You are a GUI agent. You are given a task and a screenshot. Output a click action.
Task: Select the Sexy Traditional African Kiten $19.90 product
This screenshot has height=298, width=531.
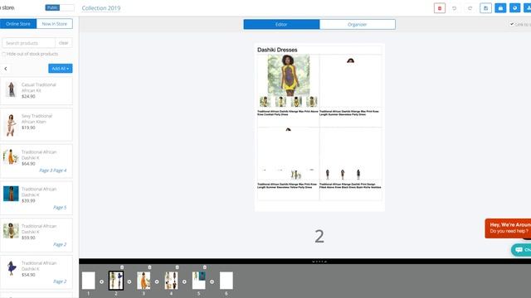click(37, 125)
